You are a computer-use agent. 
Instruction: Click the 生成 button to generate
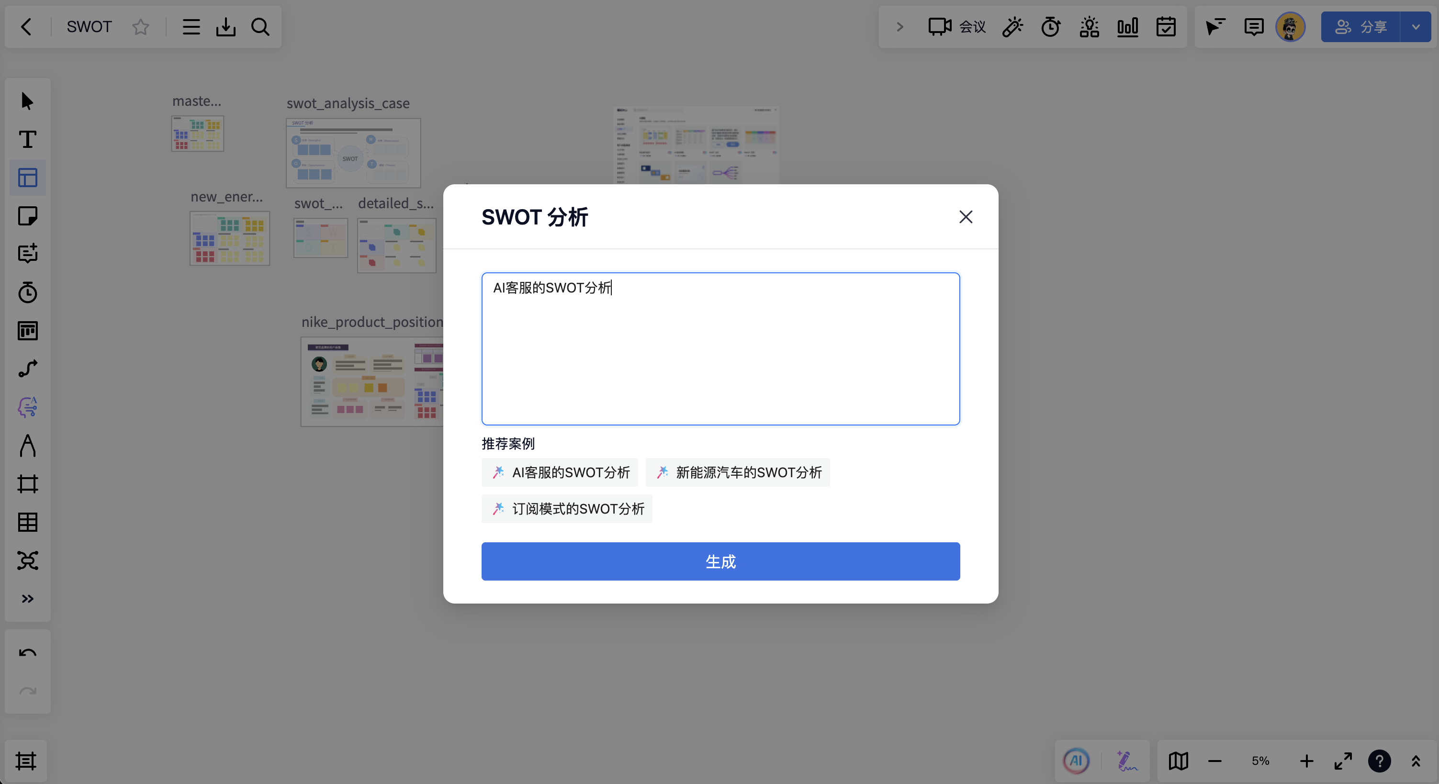tap(720, 562)
